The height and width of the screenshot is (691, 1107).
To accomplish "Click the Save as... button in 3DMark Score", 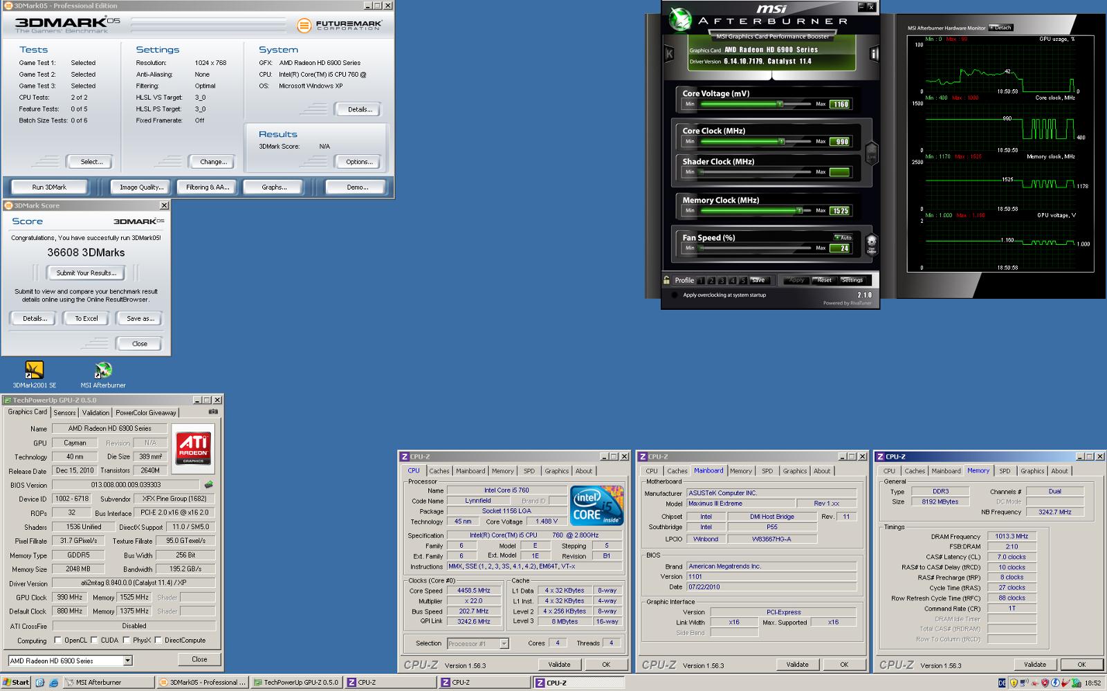I will [140, 318].
